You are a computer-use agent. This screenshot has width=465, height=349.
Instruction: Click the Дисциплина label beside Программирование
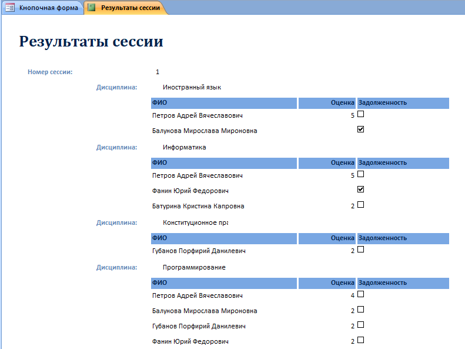coord(116,267)
